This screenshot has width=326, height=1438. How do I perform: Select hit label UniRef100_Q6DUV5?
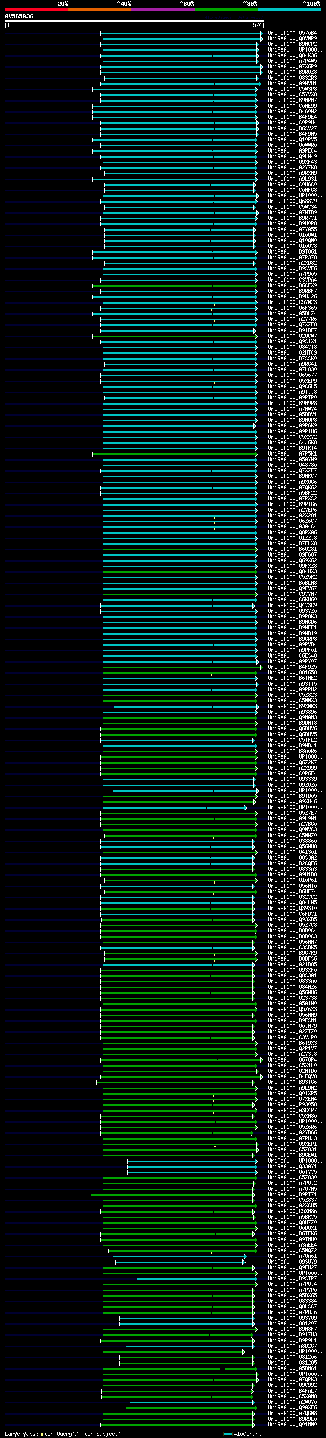point(292,734)
